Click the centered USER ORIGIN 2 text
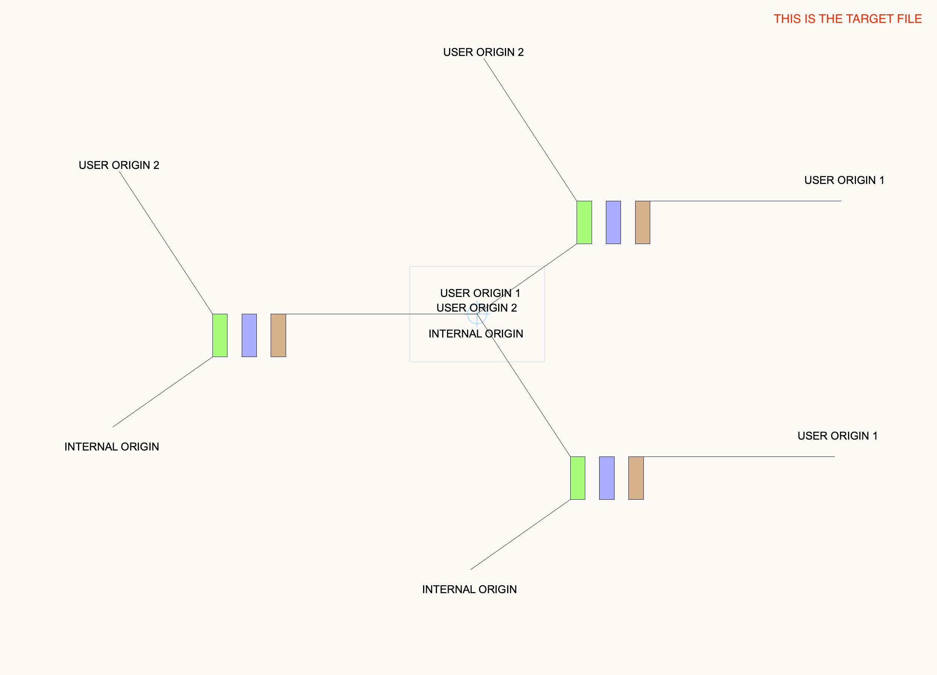Screen dimensions: 937x675 coord(477,307)
